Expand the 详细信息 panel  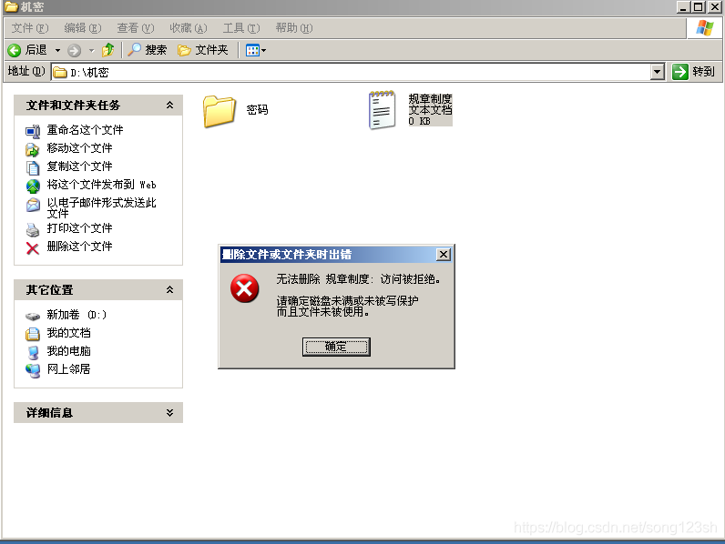coord(169,413)
